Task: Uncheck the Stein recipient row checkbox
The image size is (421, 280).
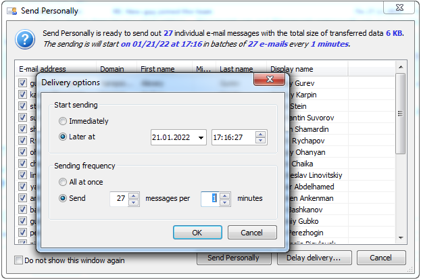Action: tap(22, 106)
